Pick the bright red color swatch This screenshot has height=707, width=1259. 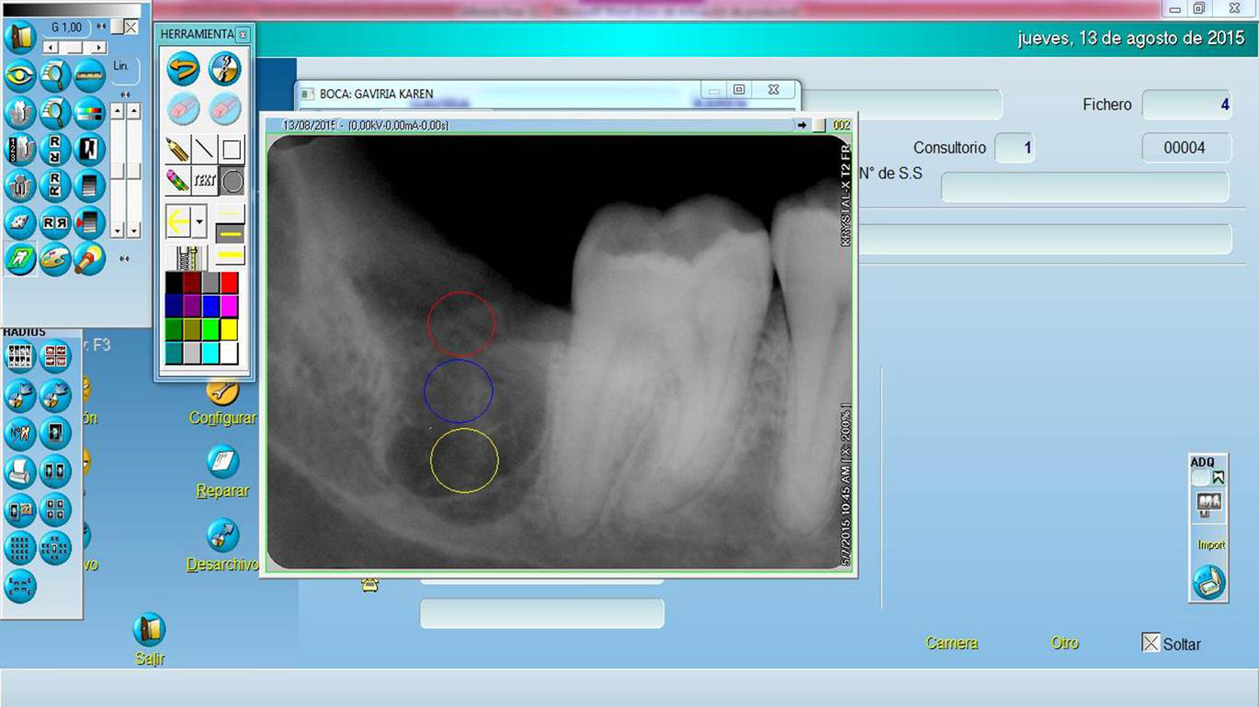coord(230,283)
